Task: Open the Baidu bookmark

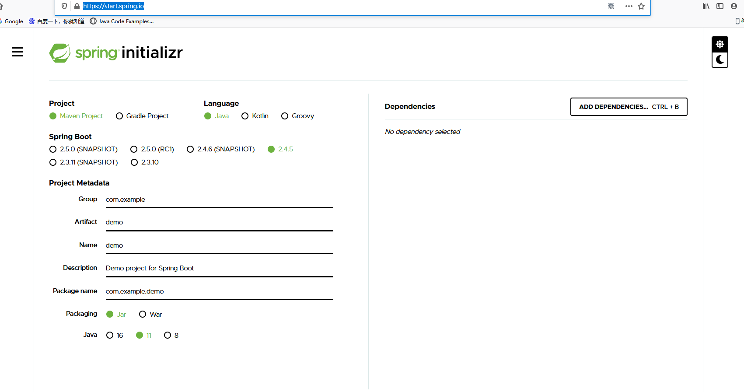Action: [x=56, y=21]
